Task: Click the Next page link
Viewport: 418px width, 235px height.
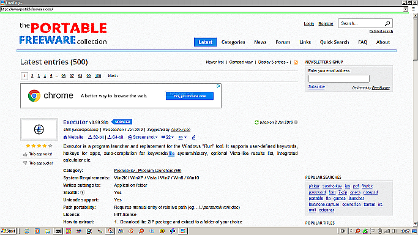Action: point(113,76)
